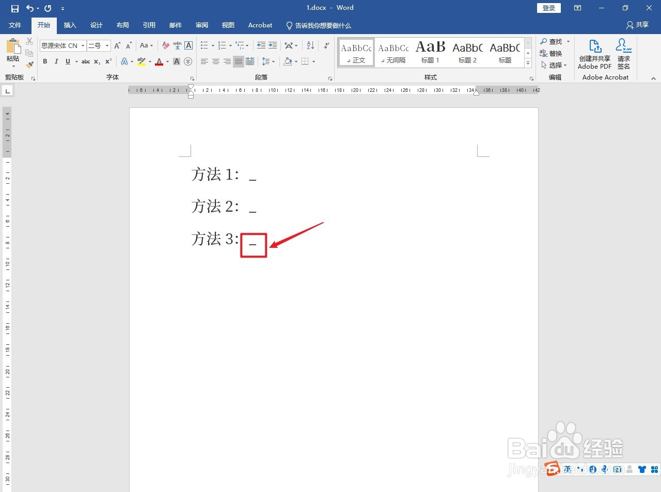The width and height of the screenshot is (661, 492).
Task: Open the Text Effects icon
Action: [124, 61]
